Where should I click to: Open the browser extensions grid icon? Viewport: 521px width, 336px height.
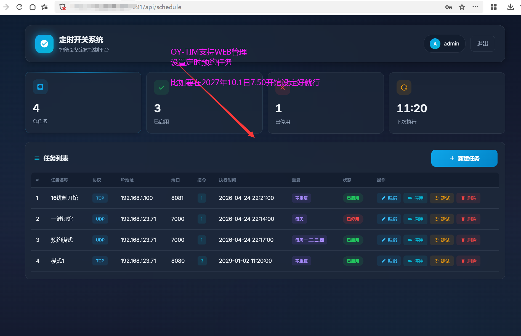click(494, 7)
